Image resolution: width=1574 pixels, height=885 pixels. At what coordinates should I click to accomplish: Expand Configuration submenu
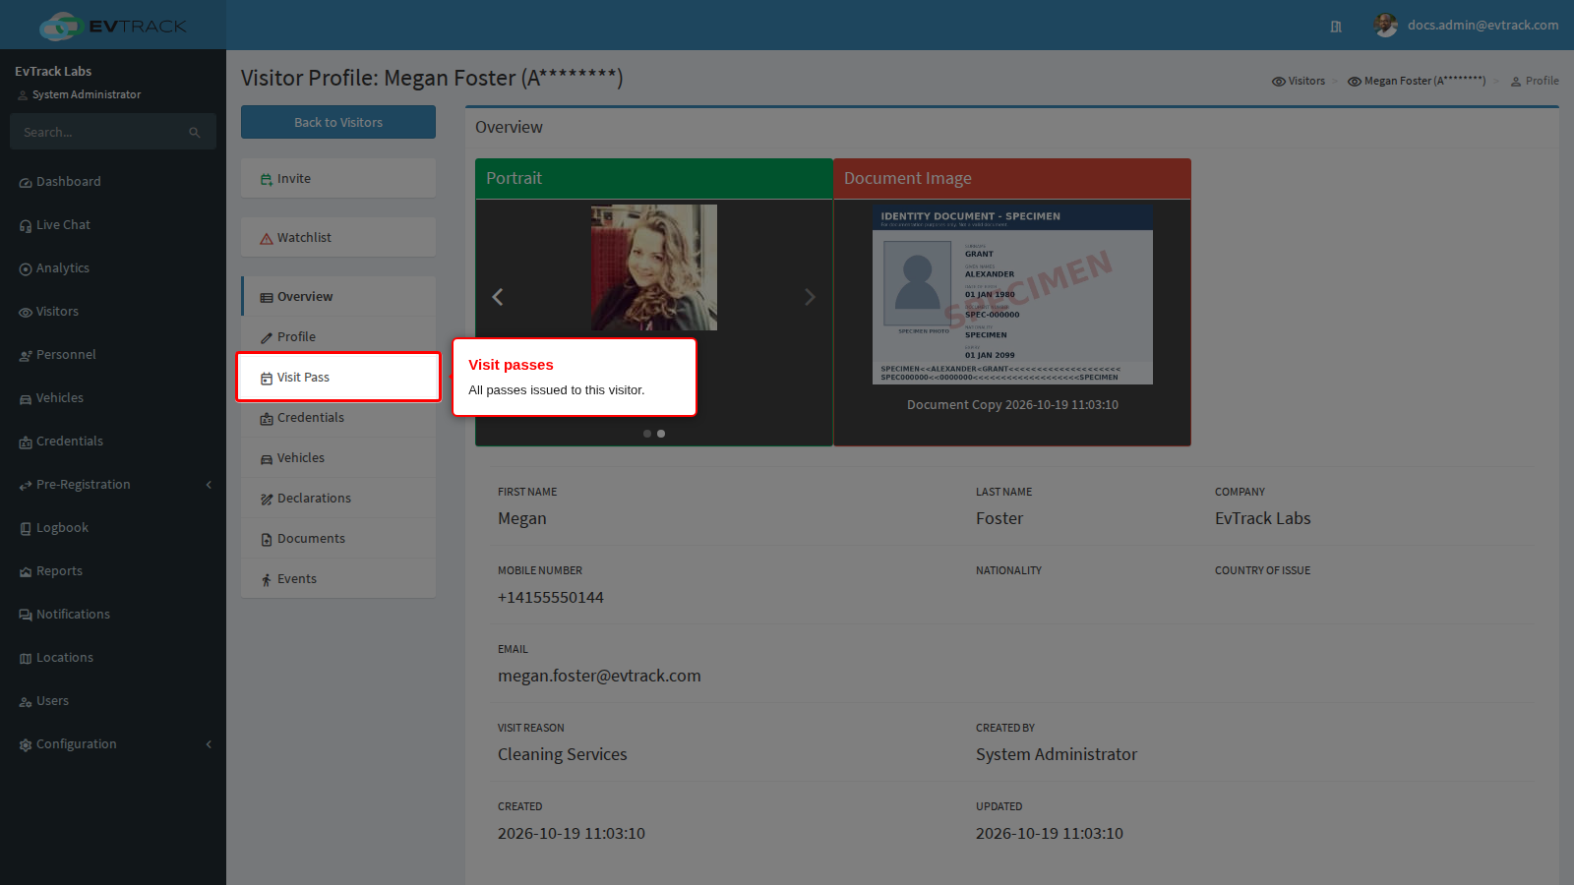(x=113, y=744)
